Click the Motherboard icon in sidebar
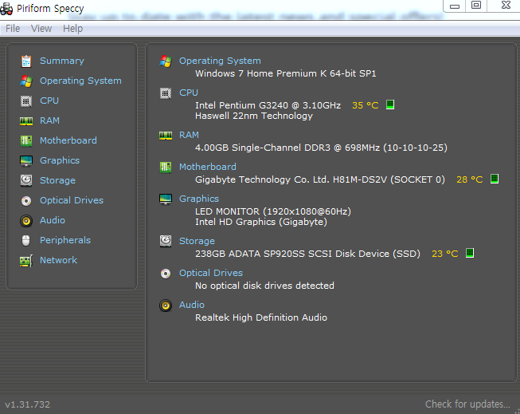This screenshot has height=414, width=520. [x=26, y=141]
